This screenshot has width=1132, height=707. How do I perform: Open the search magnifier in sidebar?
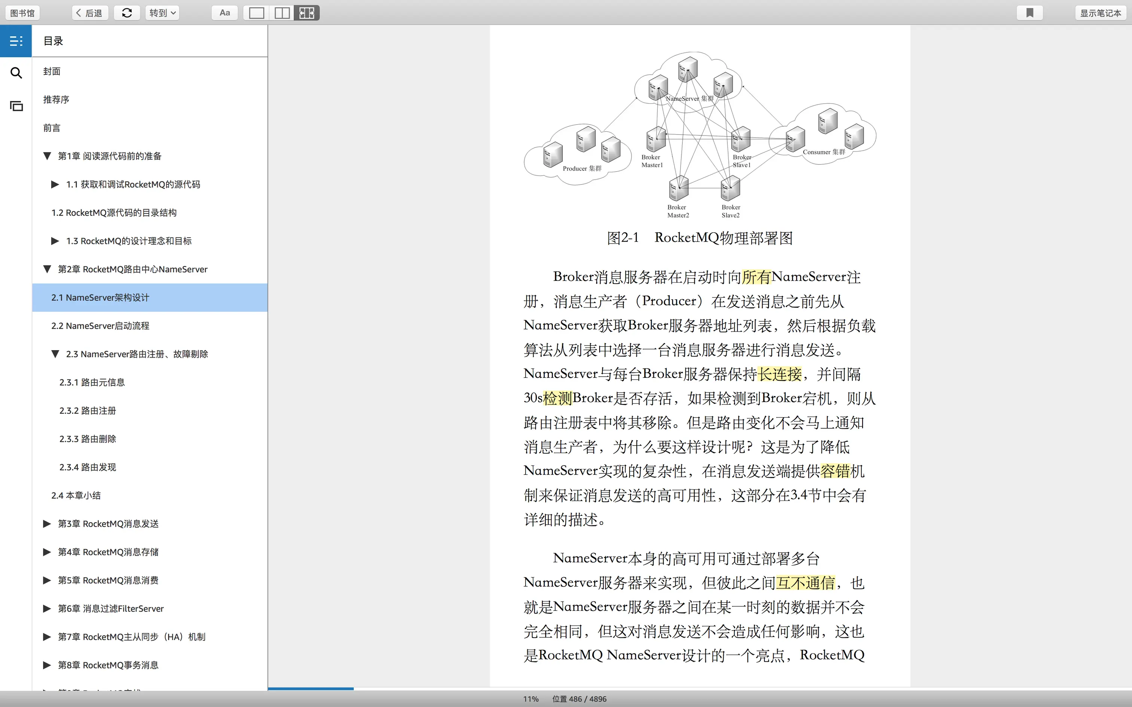click(x=16, y=73)
